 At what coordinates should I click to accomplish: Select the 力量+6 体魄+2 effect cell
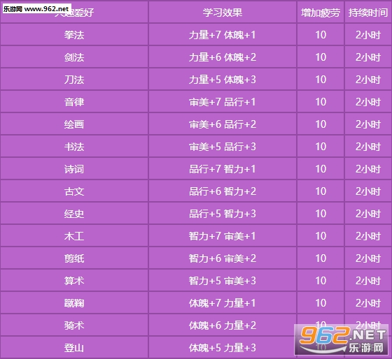(x=223, y=57)
